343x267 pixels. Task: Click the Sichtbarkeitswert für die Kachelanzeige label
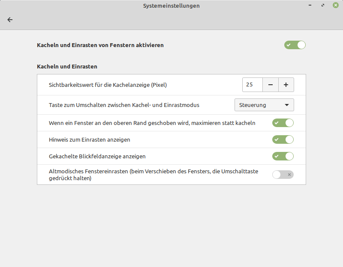[108, 85]
